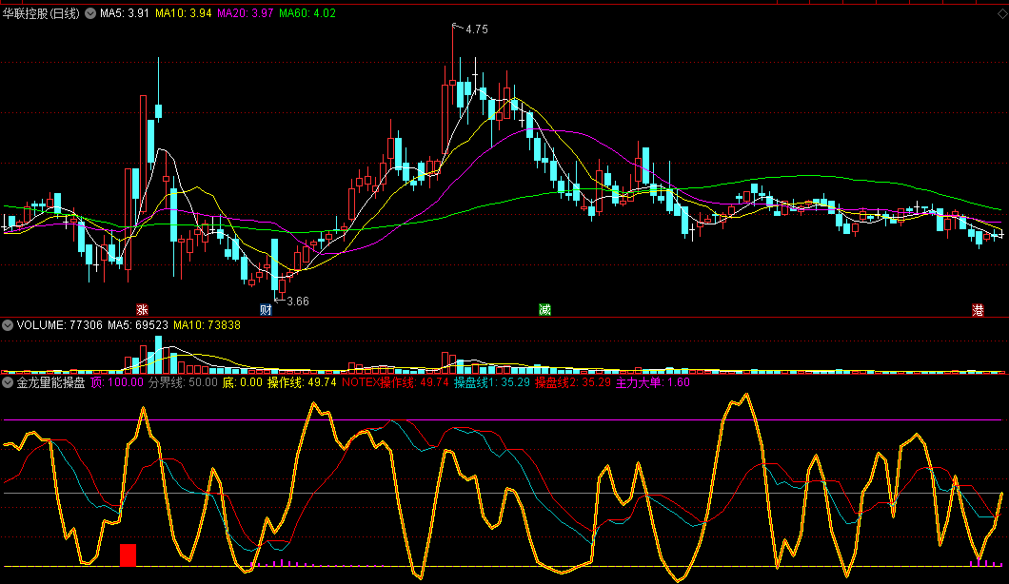Click the MA5: 3.91 price label

(125, 13)
